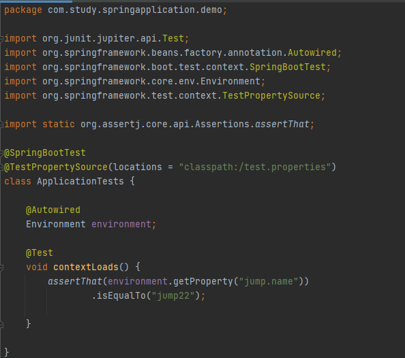Click 'Autowired' in the import statement

(312, 53)
